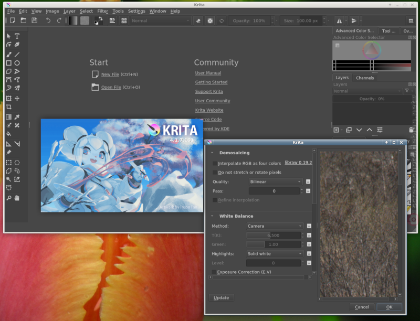This screenshot has height=321, width=420.
Task: Select the Elliptical Selection tool
Action: [17, 163]
